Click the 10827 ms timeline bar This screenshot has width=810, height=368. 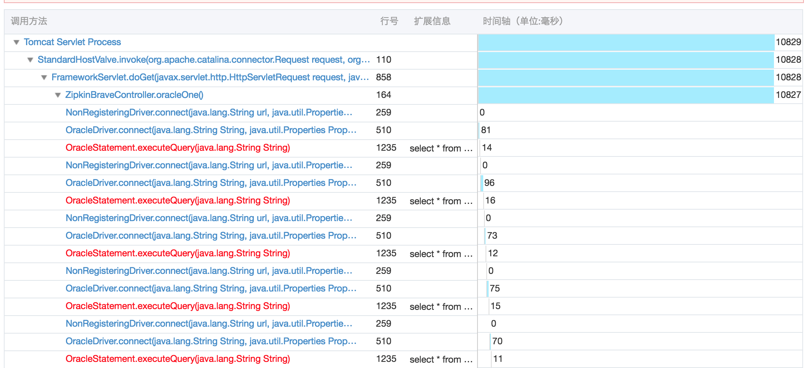(626, 95)
